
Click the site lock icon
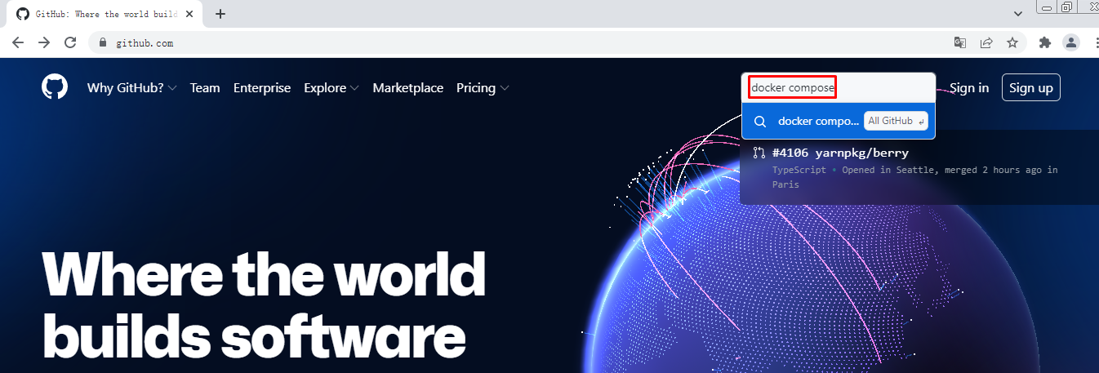pyautogui.click(x=103, y=43)
